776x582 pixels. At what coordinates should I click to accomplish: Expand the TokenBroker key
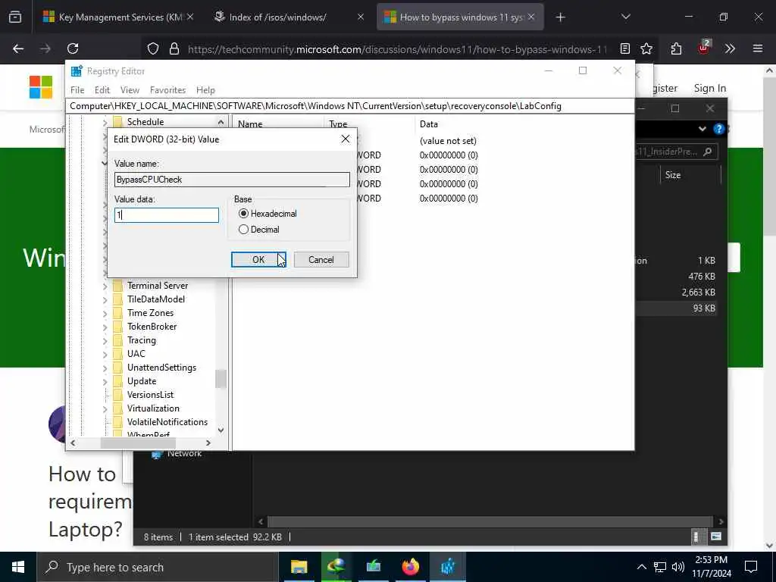click(105, 327)
